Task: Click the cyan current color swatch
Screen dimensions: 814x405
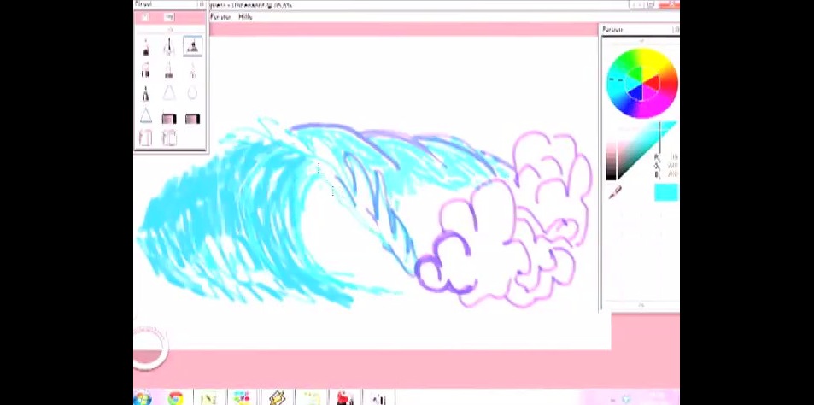Action: pyautogui.click(x=665, y=192)
